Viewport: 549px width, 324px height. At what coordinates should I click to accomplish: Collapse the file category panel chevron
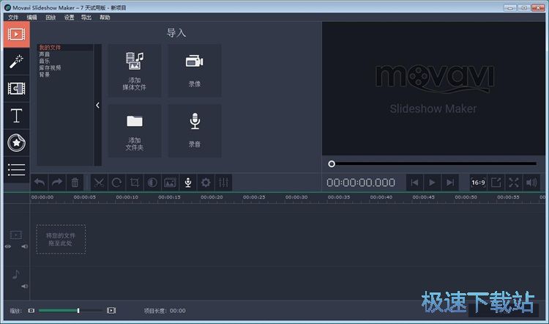pos(97,105)
